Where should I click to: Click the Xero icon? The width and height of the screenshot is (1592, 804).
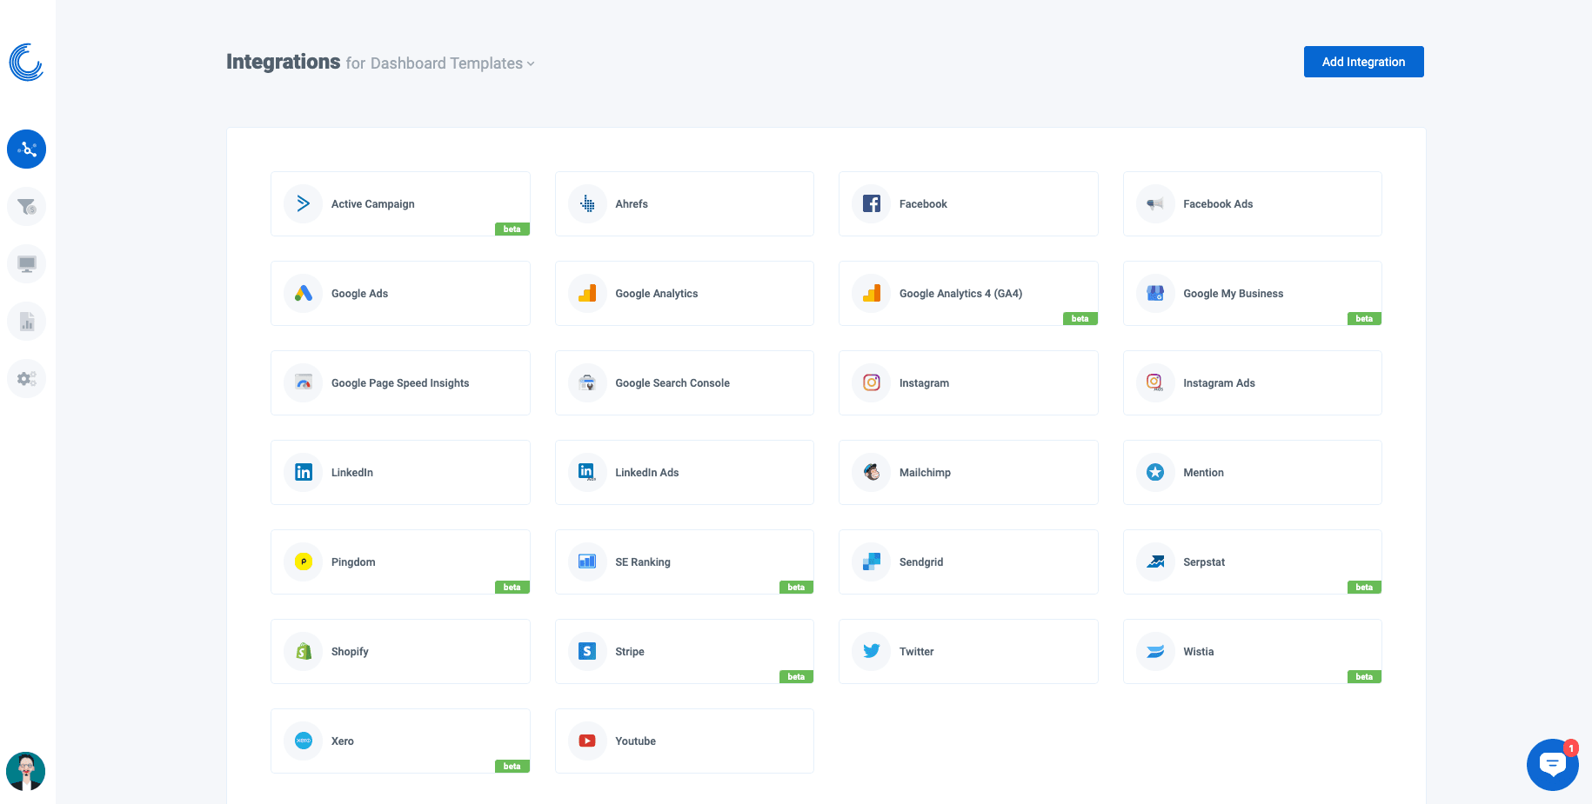(303, 741)
